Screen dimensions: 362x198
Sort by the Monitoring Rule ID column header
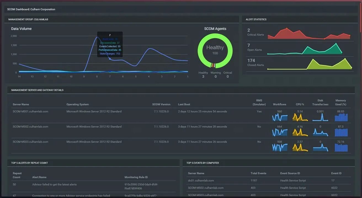(136, 177)
